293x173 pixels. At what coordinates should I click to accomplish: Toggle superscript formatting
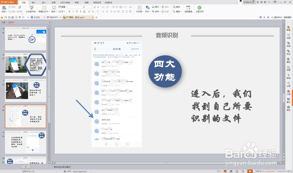click(x=89, y=12)
